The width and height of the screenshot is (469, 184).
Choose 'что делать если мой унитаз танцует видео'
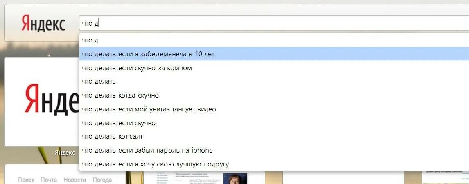pyautogui.click(x=274, y=109)
